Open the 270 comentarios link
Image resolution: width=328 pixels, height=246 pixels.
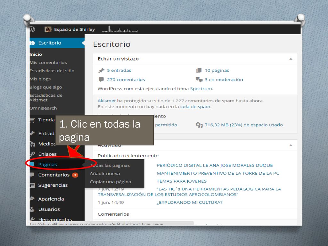pos(126,79)
